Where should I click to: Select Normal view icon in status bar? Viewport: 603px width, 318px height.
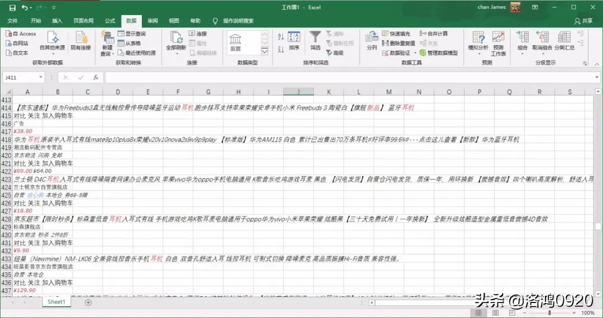[x=478, y=313]
